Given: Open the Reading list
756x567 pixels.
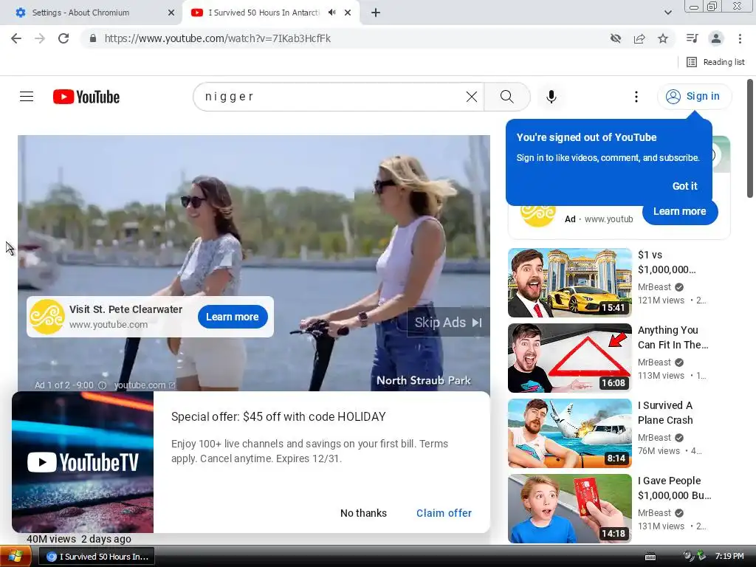Looking at the screenshot, I should [x=715, y=62].
